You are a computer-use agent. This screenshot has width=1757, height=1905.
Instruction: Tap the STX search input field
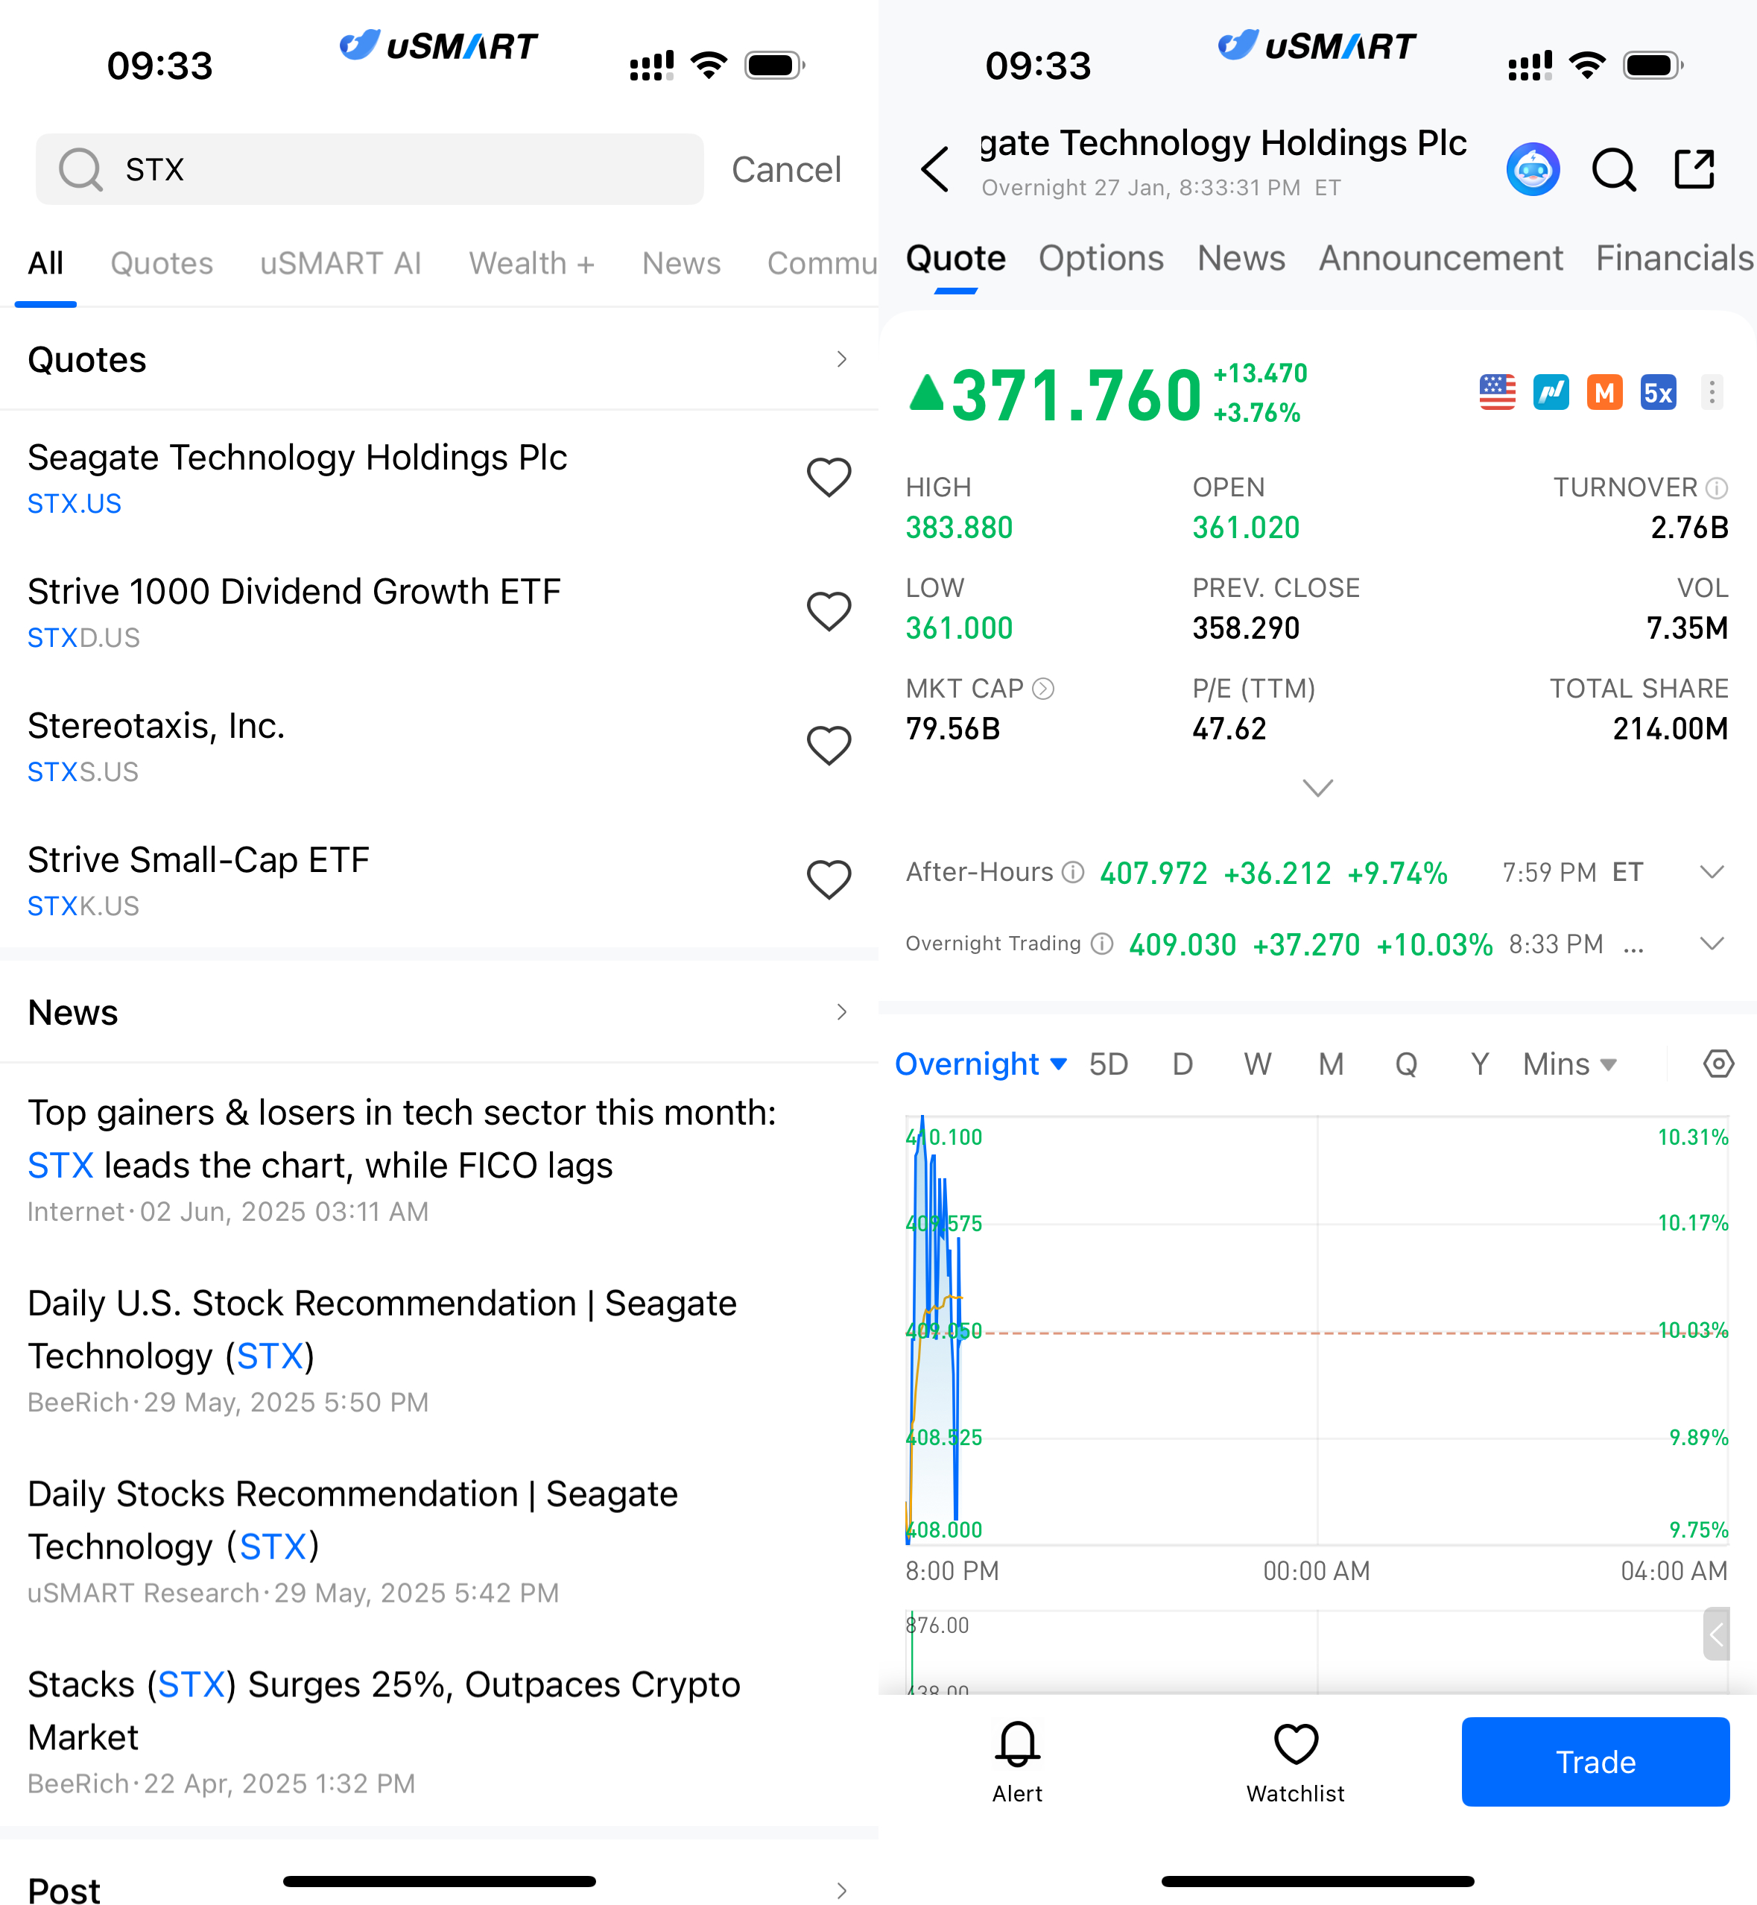(380, 169)
